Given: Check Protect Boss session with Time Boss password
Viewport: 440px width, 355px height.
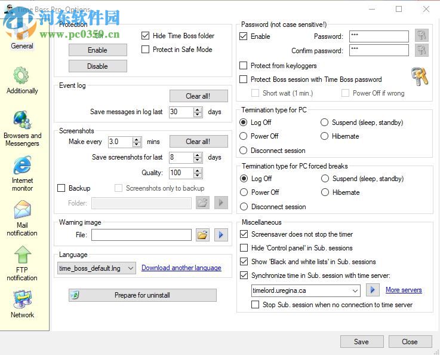Looking at the screenshot, I should 244,79.
